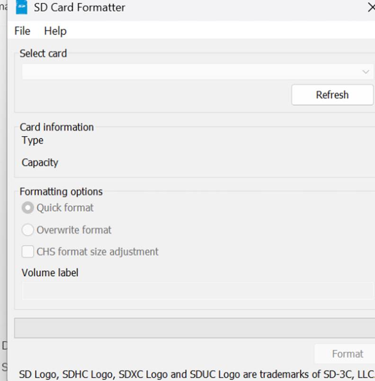Click the SD-3C trademark notice text
The height and width of the screenshot is (381, 375).
point(196,374)
